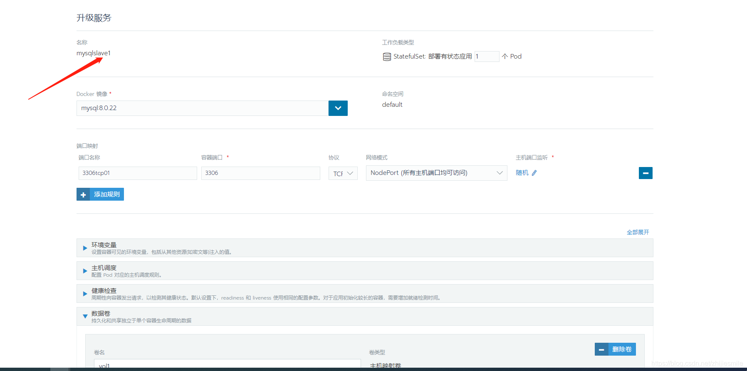Click the StatefulSet database icon
This screenshot has height=371, width=747.
(387, 57)
